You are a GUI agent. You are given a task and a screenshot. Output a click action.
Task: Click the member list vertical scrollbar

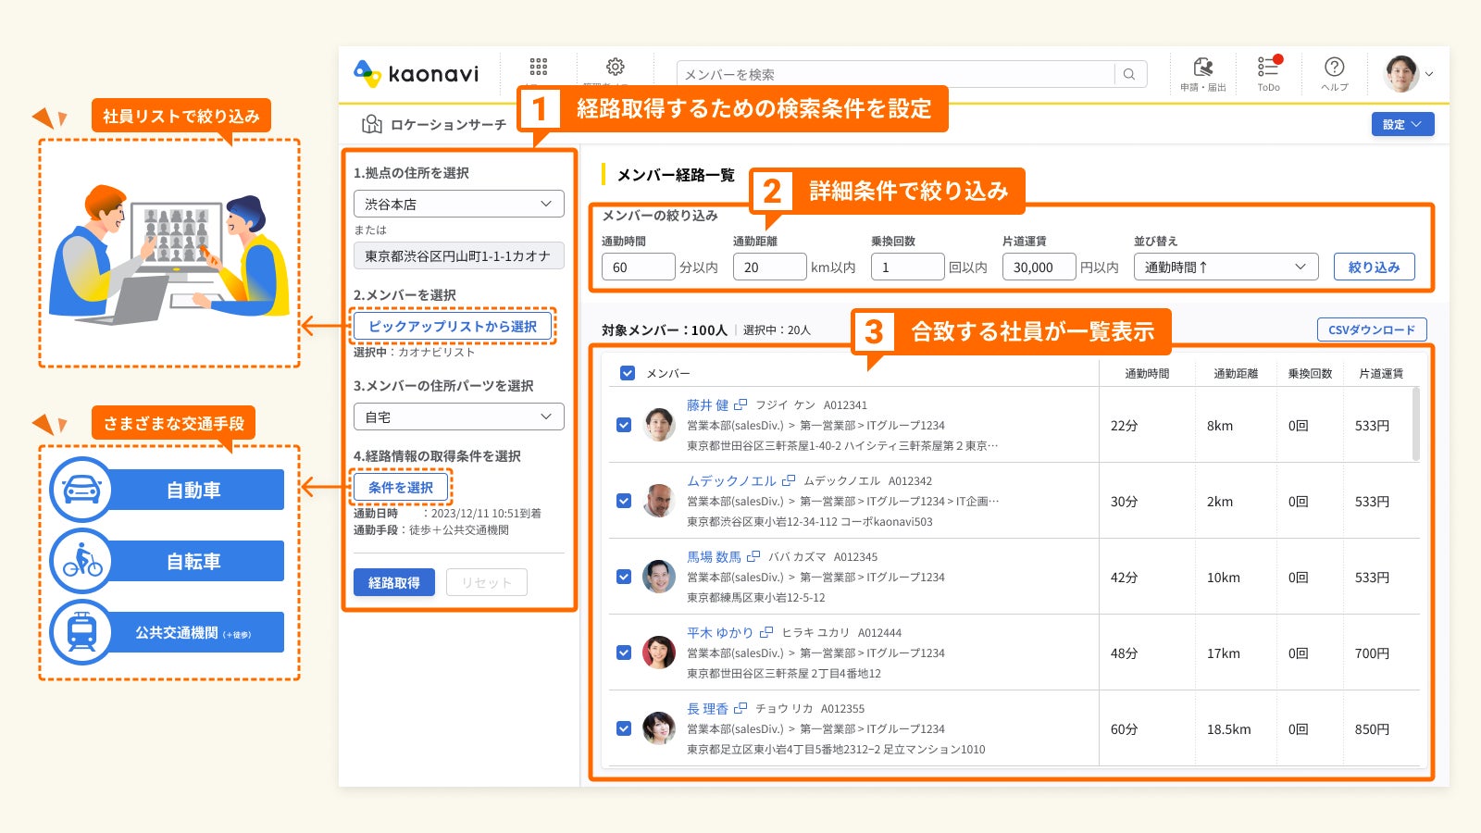1415,423
